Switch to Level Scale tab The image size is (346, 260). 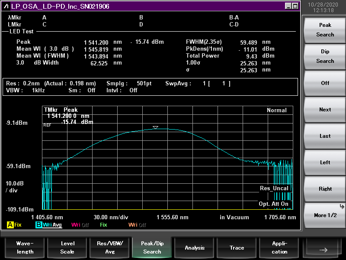click(x=67, y=248)
